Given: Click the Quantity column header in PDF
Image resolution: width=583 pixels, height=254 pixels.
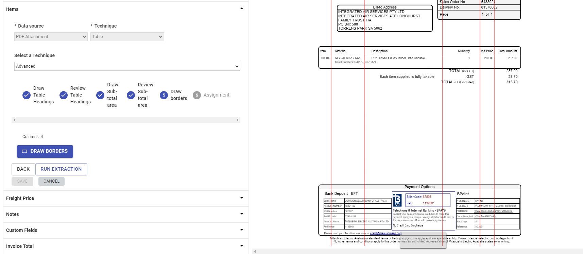Looking at the screenshot, I should [464, 51].
